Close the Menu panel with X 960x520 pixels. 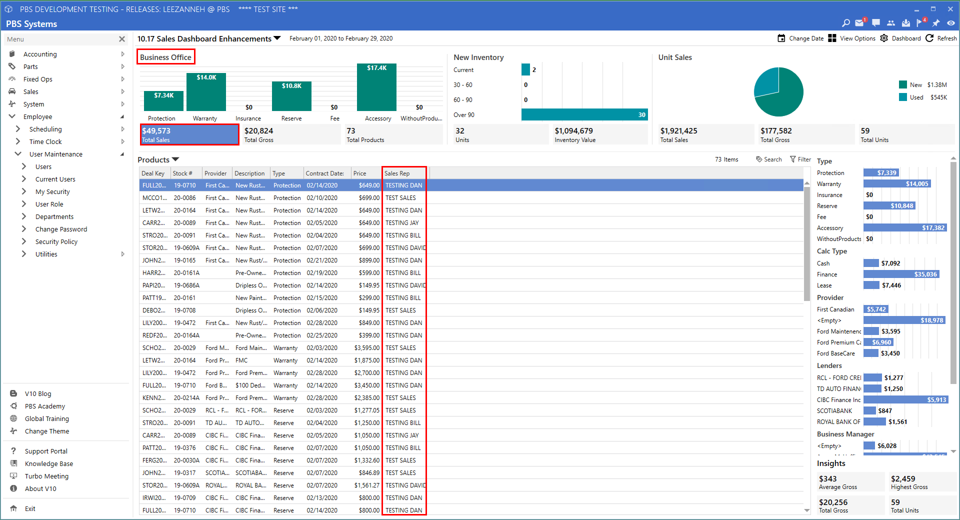(122, 39)
